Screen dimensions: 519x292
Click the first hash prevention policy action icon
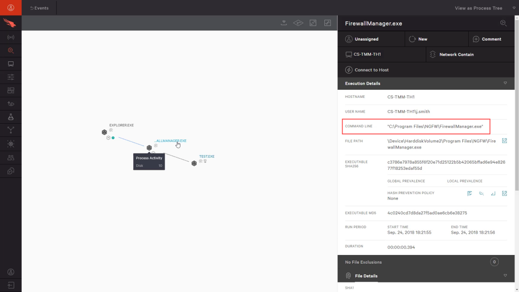[x=469, y=193]
